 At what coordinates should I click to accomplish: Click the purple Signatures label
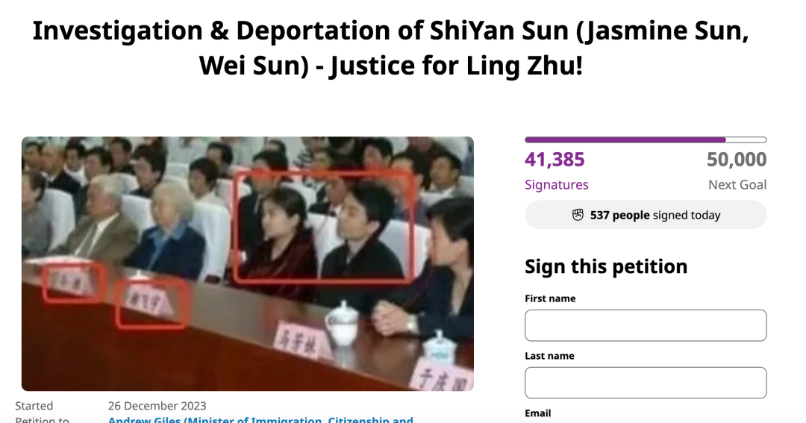click(557, 184)
